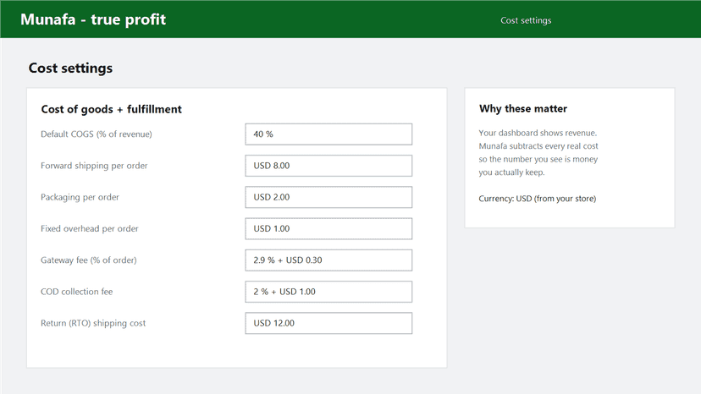
Task: Click the 'Cost settings' page heading
Action: point(70,68)
